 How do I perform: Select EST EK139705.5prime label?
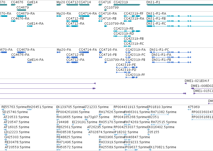(x=70, y=107)
